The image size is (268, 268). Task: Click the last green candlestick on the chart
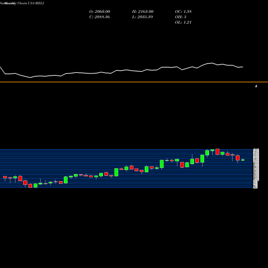243,160
